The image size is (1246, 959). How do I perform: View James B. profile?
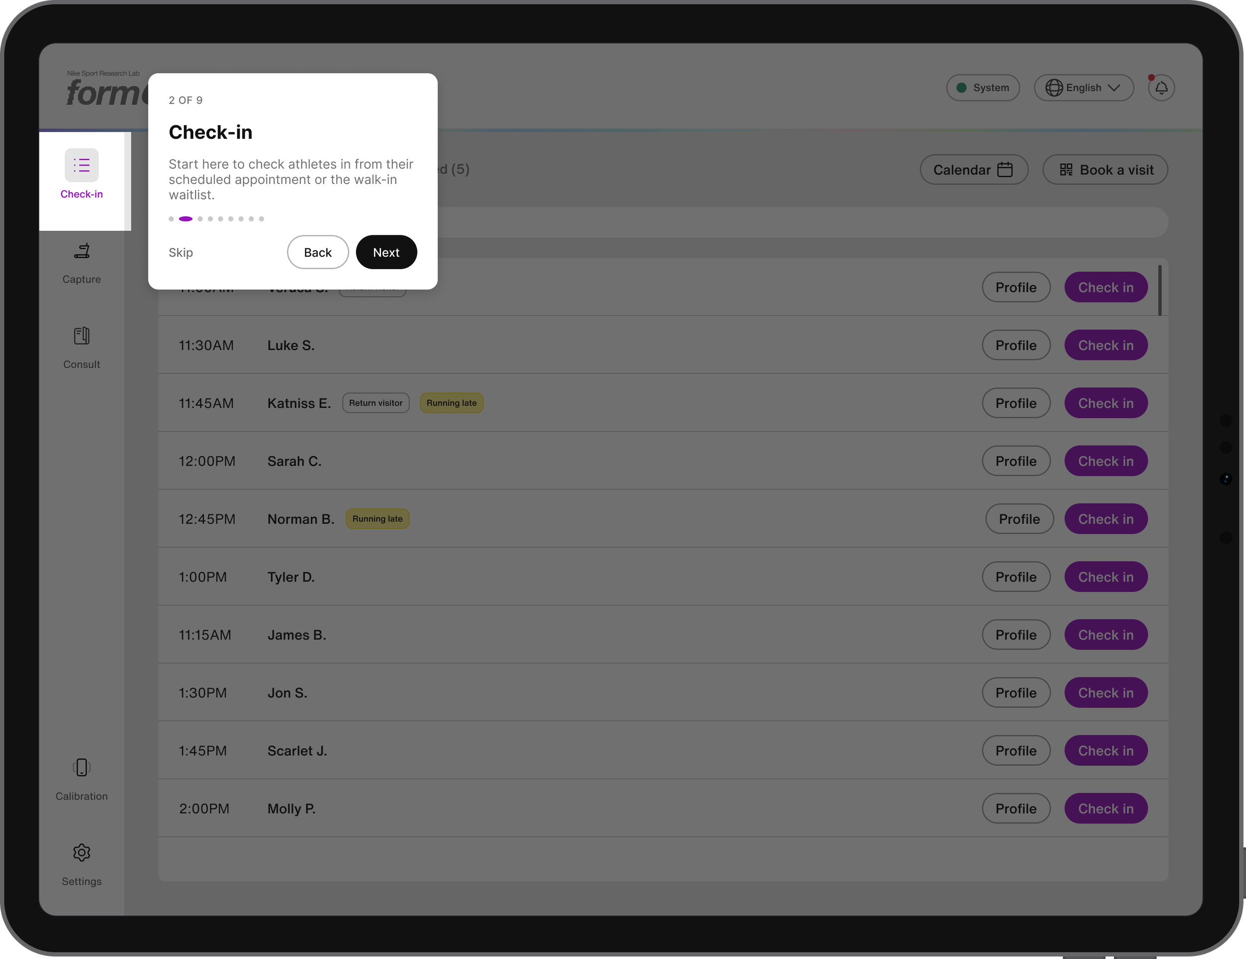tap(1016, 635)
